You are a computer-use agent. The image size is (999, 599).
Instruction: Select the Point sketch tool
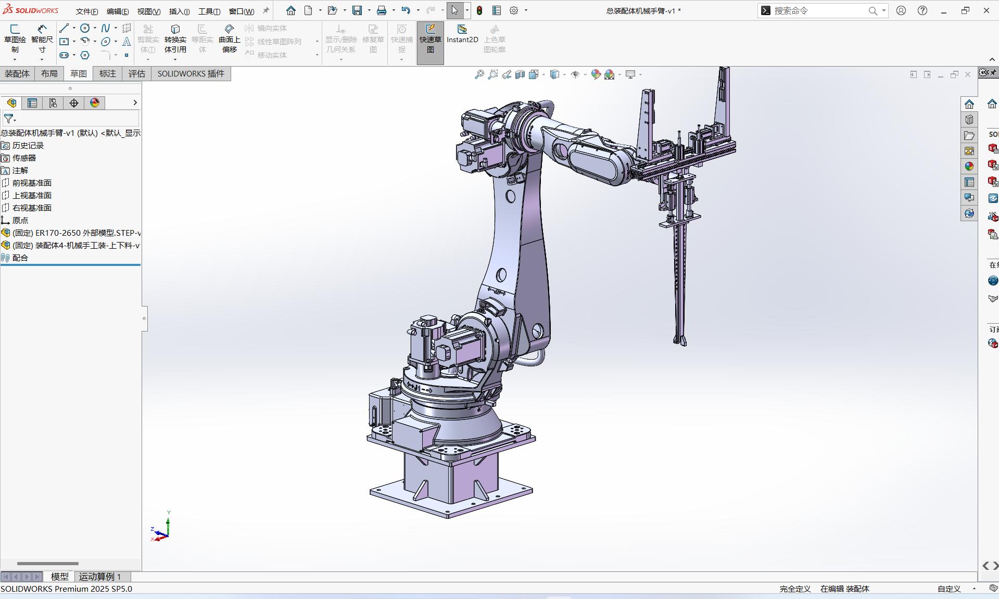127,55
